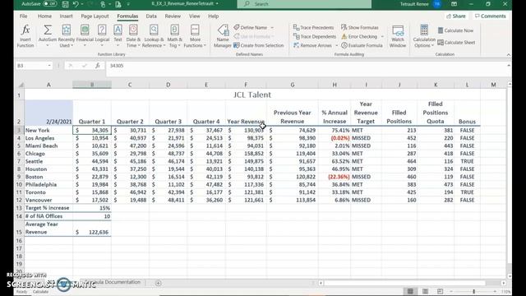526x296 pixels.
Task: Switch to Page Break Preview in the status bar
Action: point(440,291)
